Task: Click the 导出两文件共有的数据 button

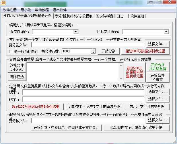Action: pos(147,106)
